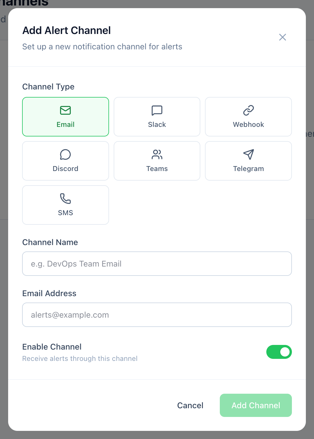Click the SMS phone icon

[x=65, y=199]
